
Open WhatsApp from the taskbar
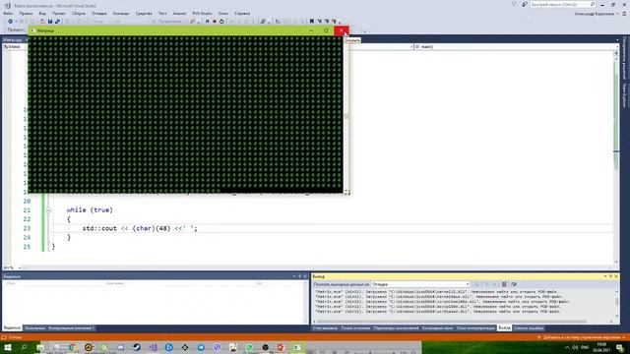click(249, 347)
